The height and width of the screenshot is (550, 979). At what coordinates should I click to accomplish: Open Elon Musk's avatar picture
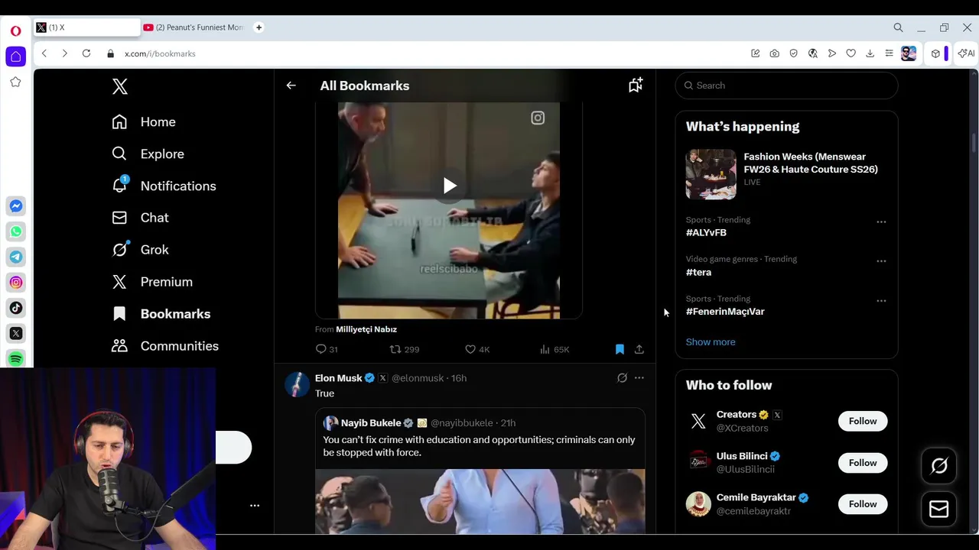[x=297, y=384]
